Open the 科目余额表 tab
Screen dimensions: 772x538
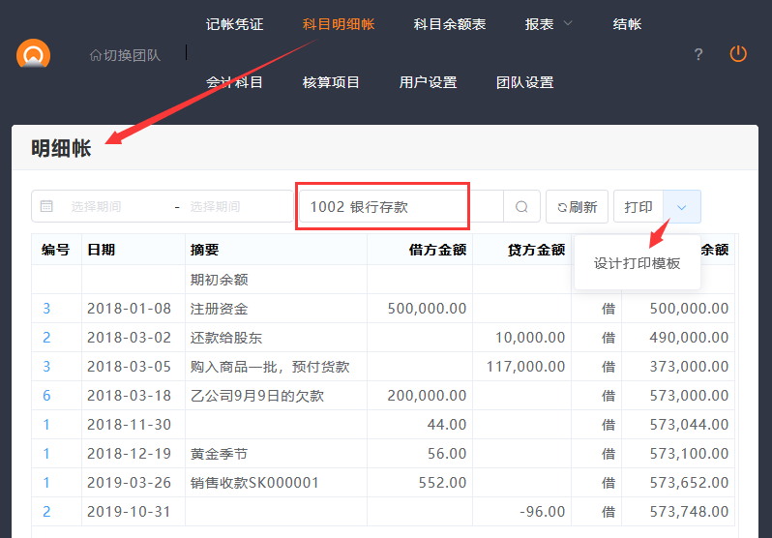pyautogui.click(x=449, y=24)
